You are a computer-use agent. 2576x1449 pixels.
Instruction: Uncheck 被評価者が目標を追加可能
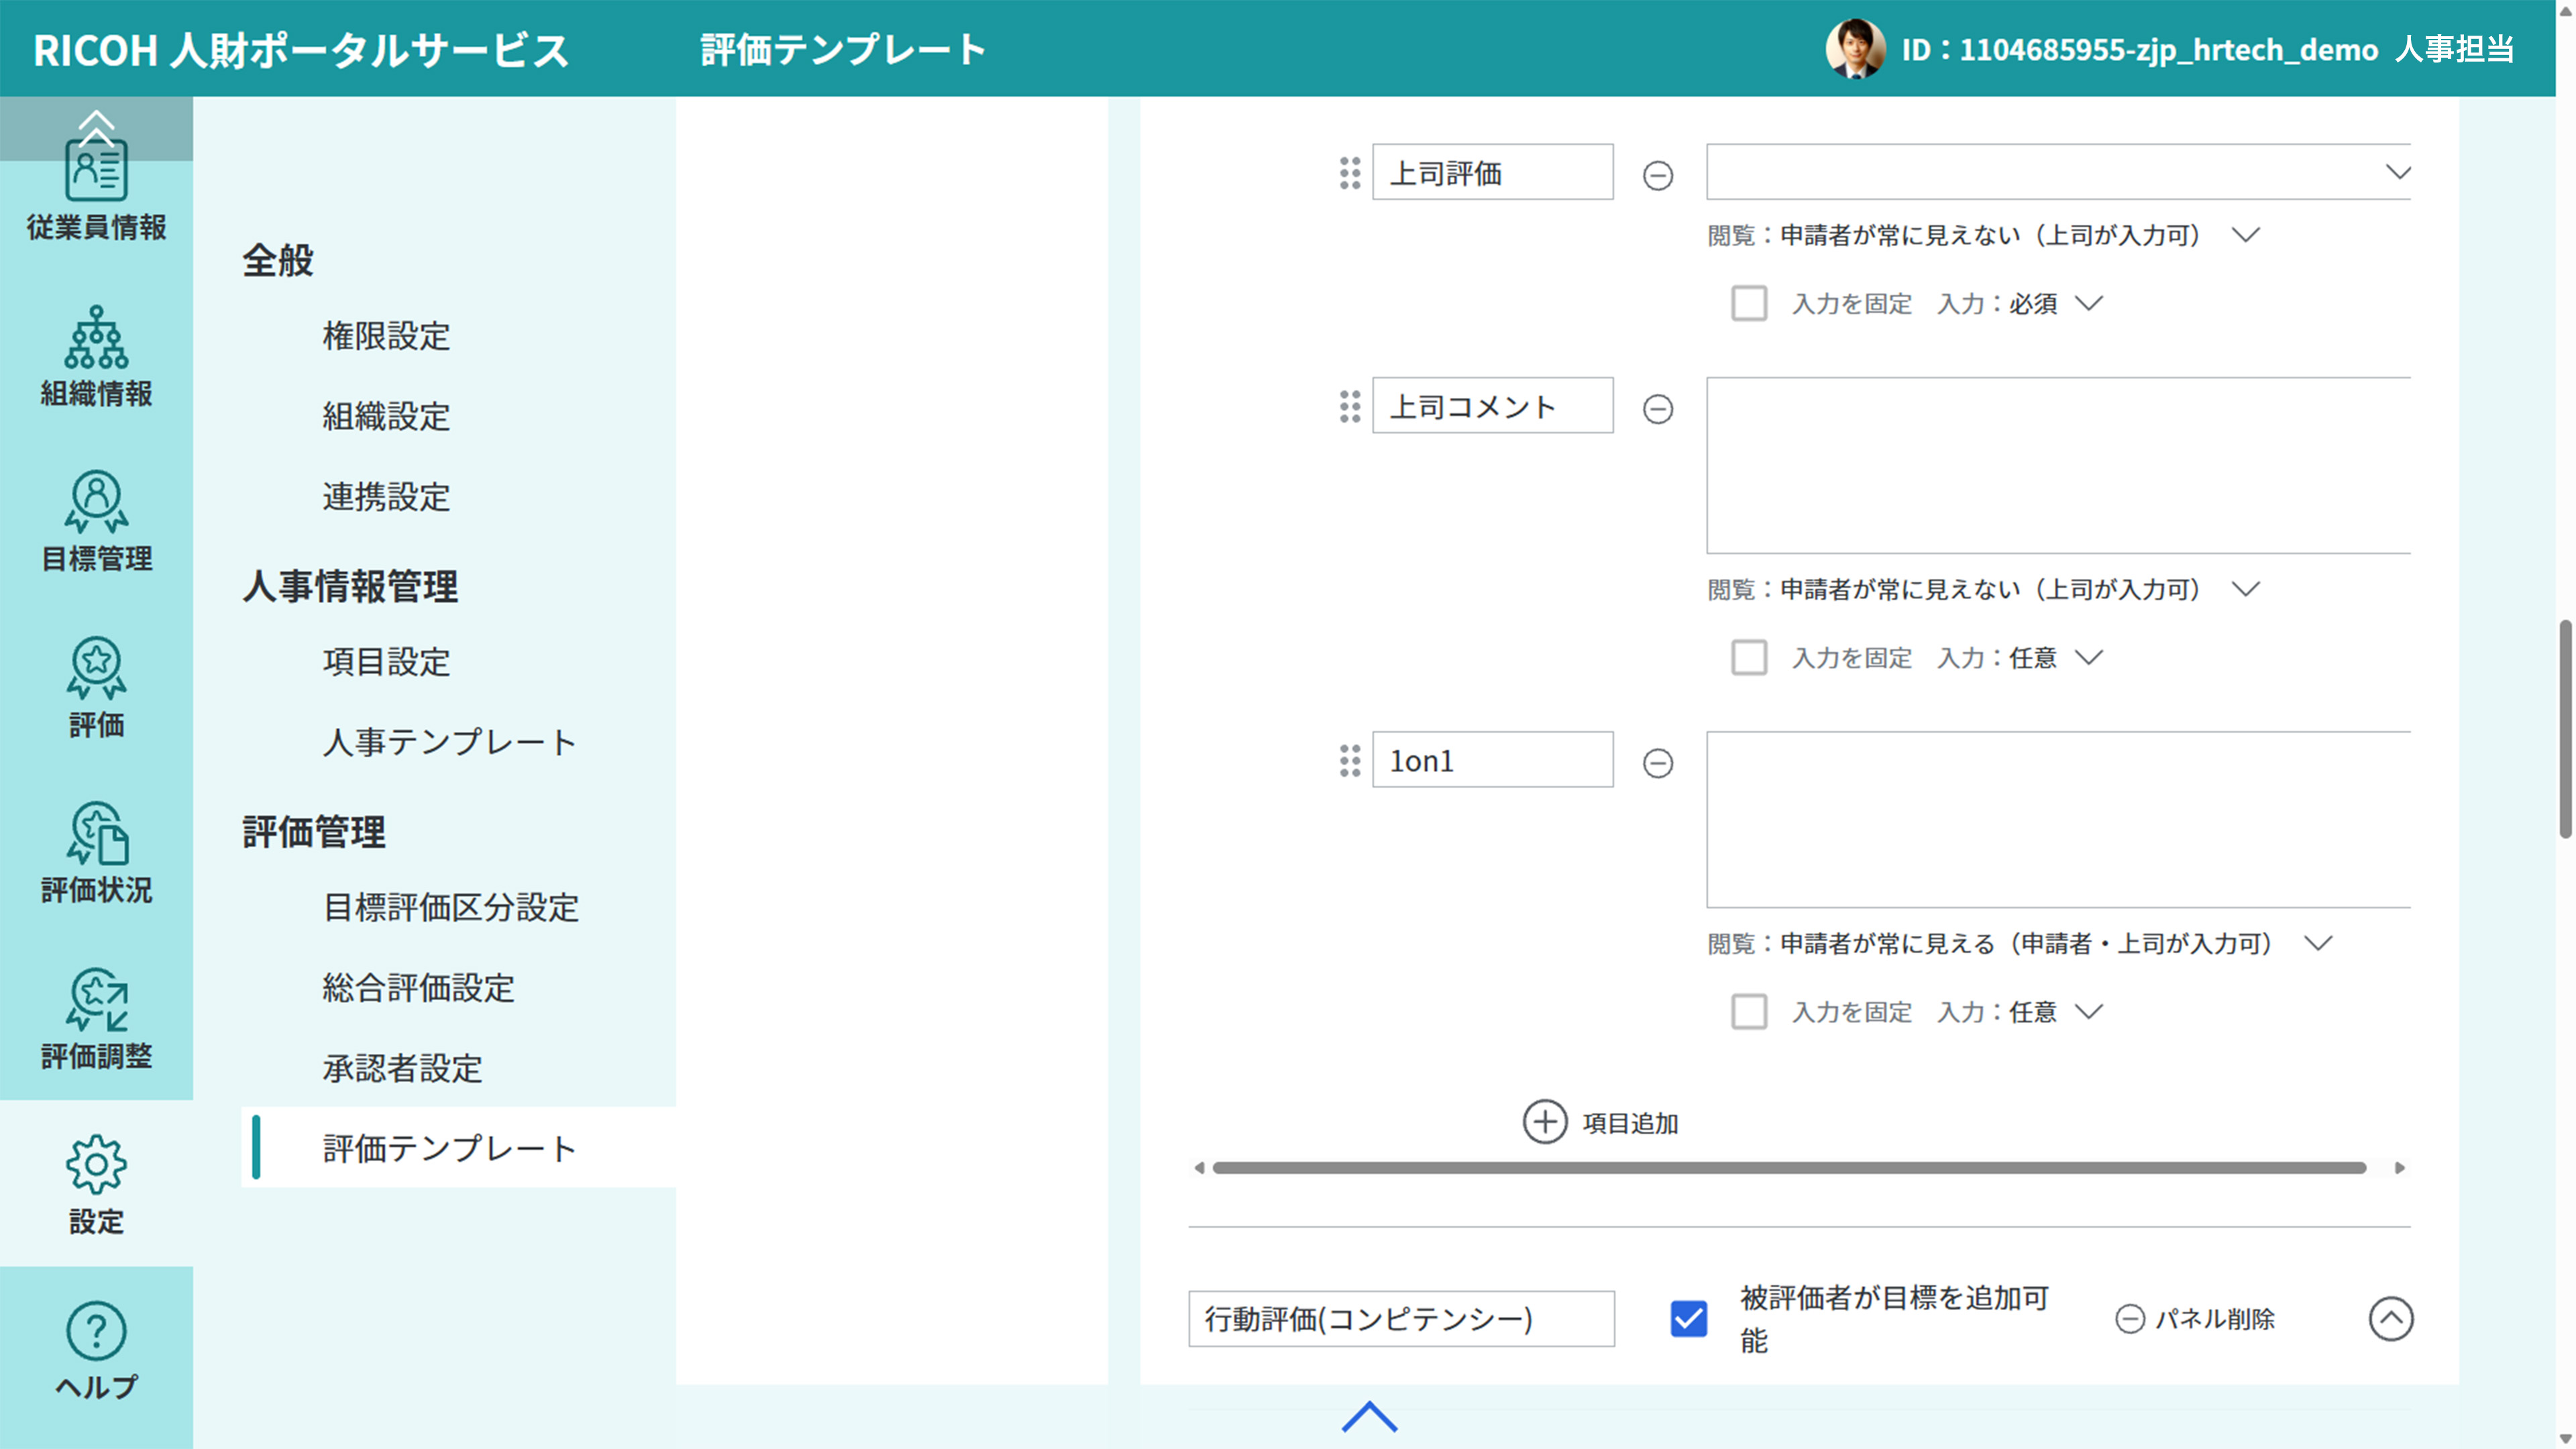[1688, 1319]
